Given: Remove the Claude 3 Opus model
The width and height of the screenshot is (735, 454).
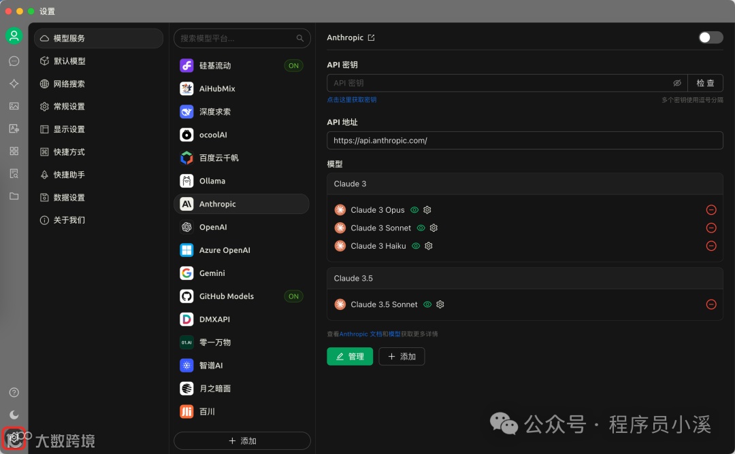Looking at the screenshot, I should pyautogui.click(x=711, y=210).
